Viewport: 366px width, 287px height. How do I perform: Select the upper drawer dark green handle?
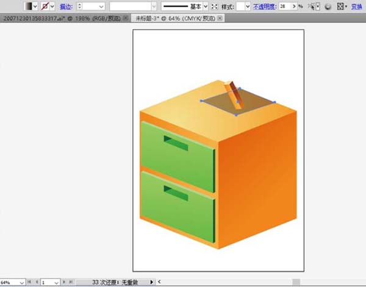176,143
